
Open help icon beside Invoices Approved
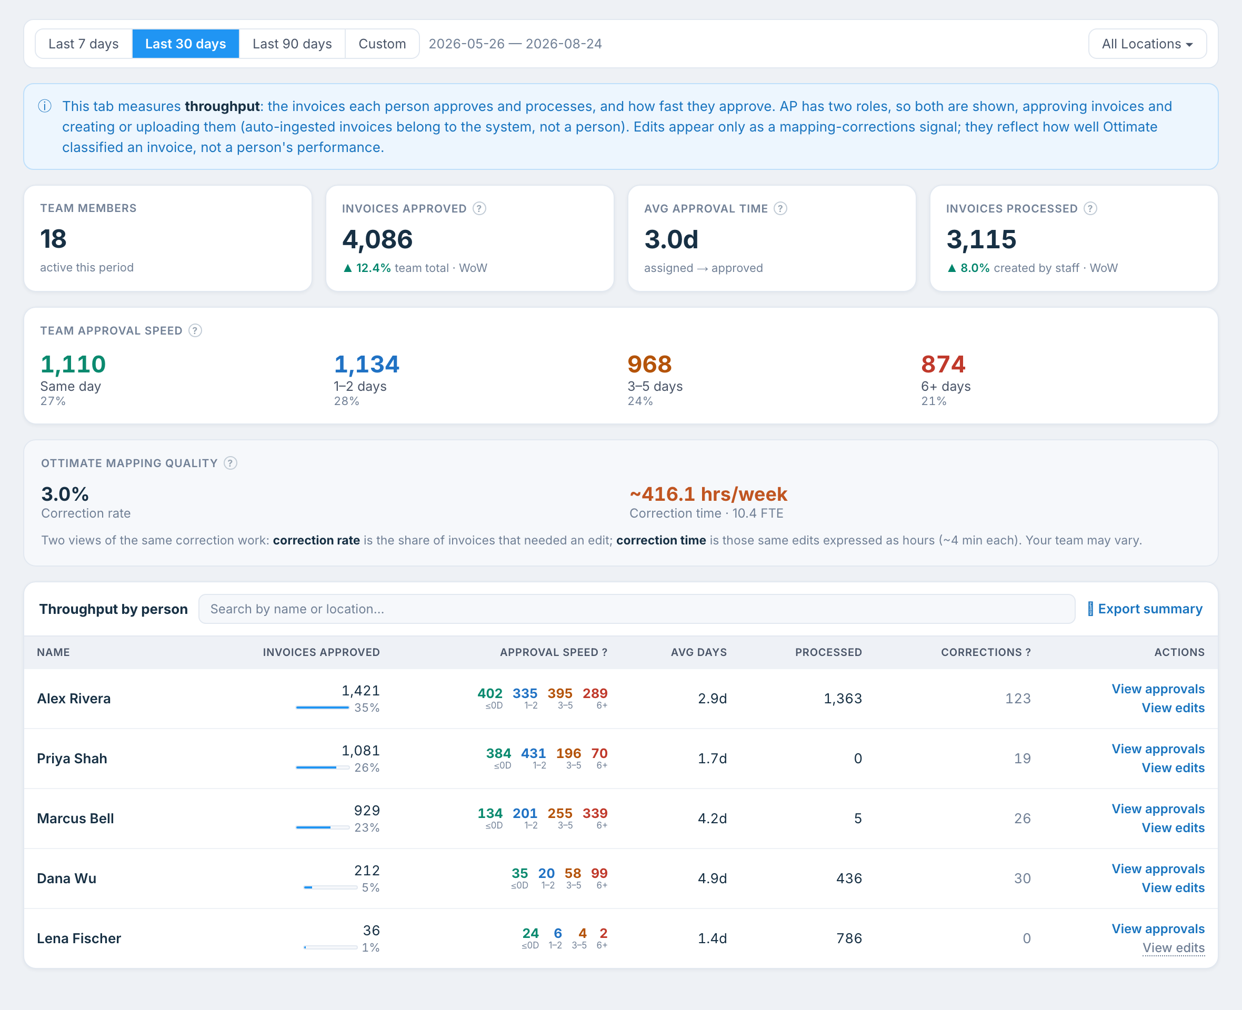(x=479, y=208)
